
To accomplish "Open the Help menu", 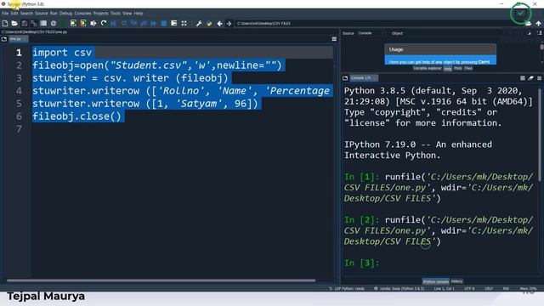I will click(x=139, y=14).
